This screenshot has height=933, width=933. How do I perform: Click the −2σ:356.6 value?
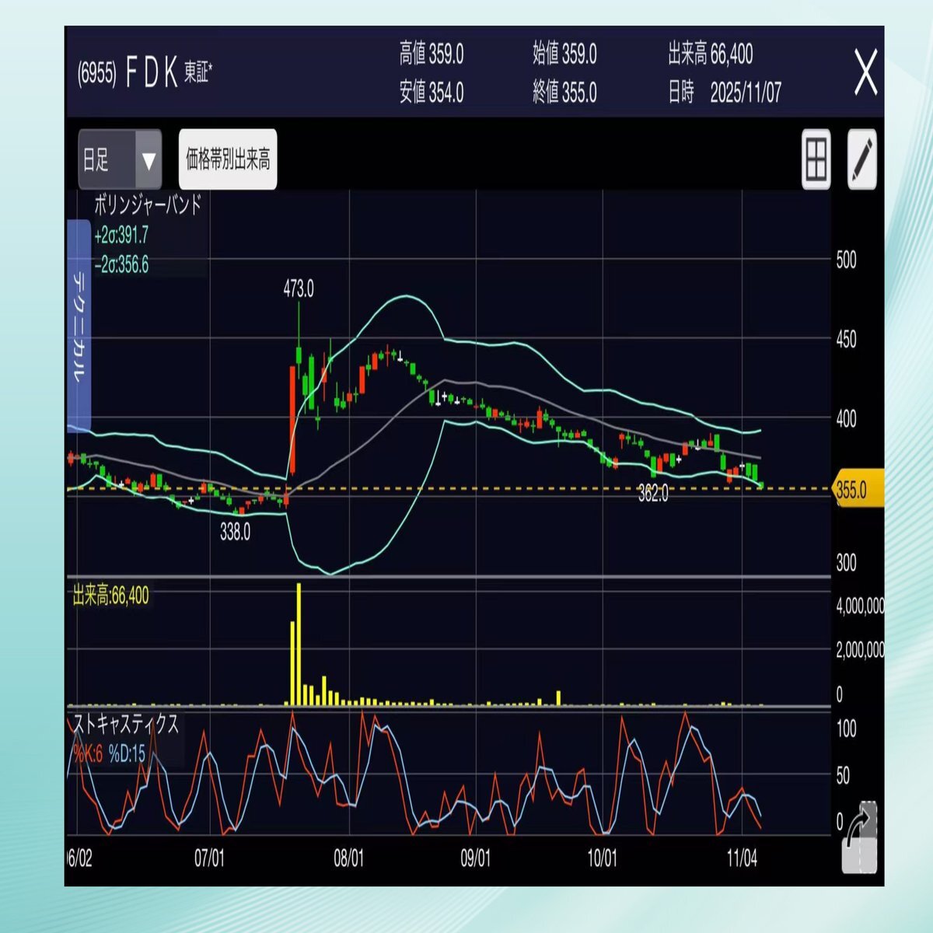click(121, 264)
